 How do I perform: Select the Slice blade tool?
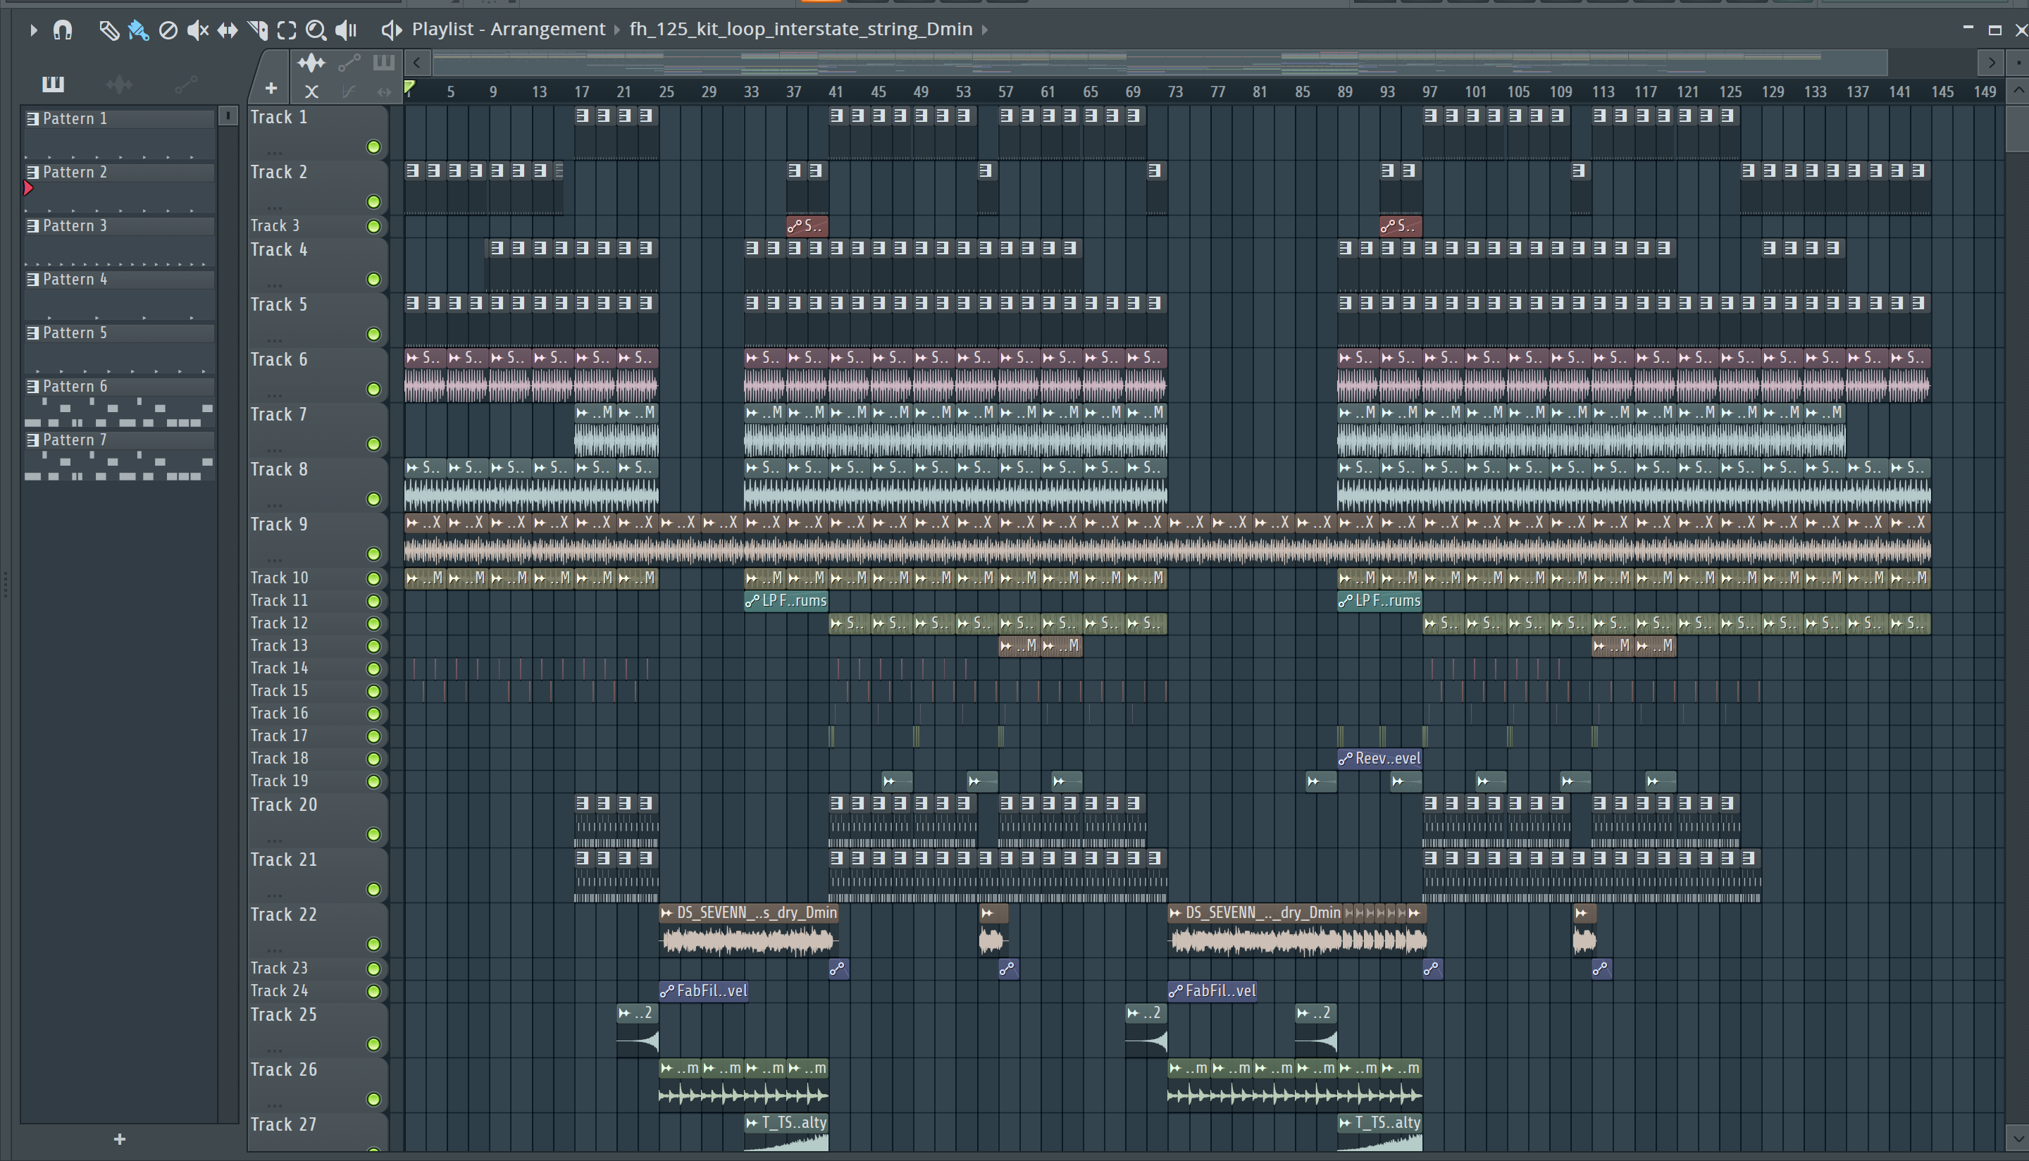258,30
